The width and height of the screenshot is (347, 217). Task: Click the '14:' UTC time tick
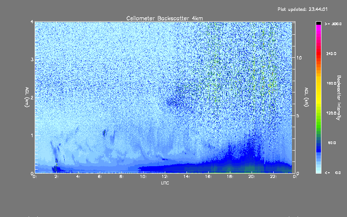coord(187,177)
